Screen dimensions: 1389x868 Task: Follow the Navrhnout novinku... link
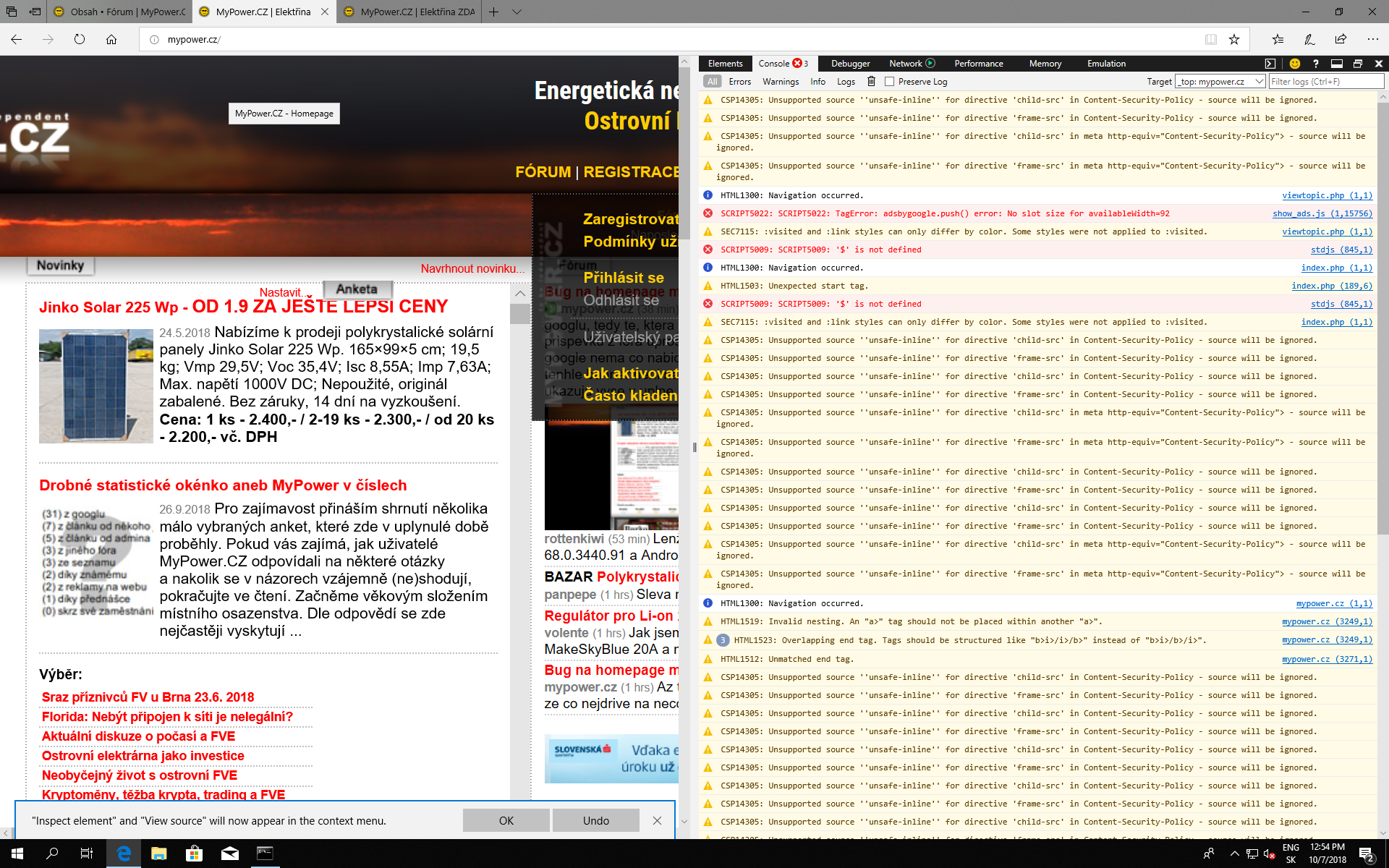click(x=473, y=268)
